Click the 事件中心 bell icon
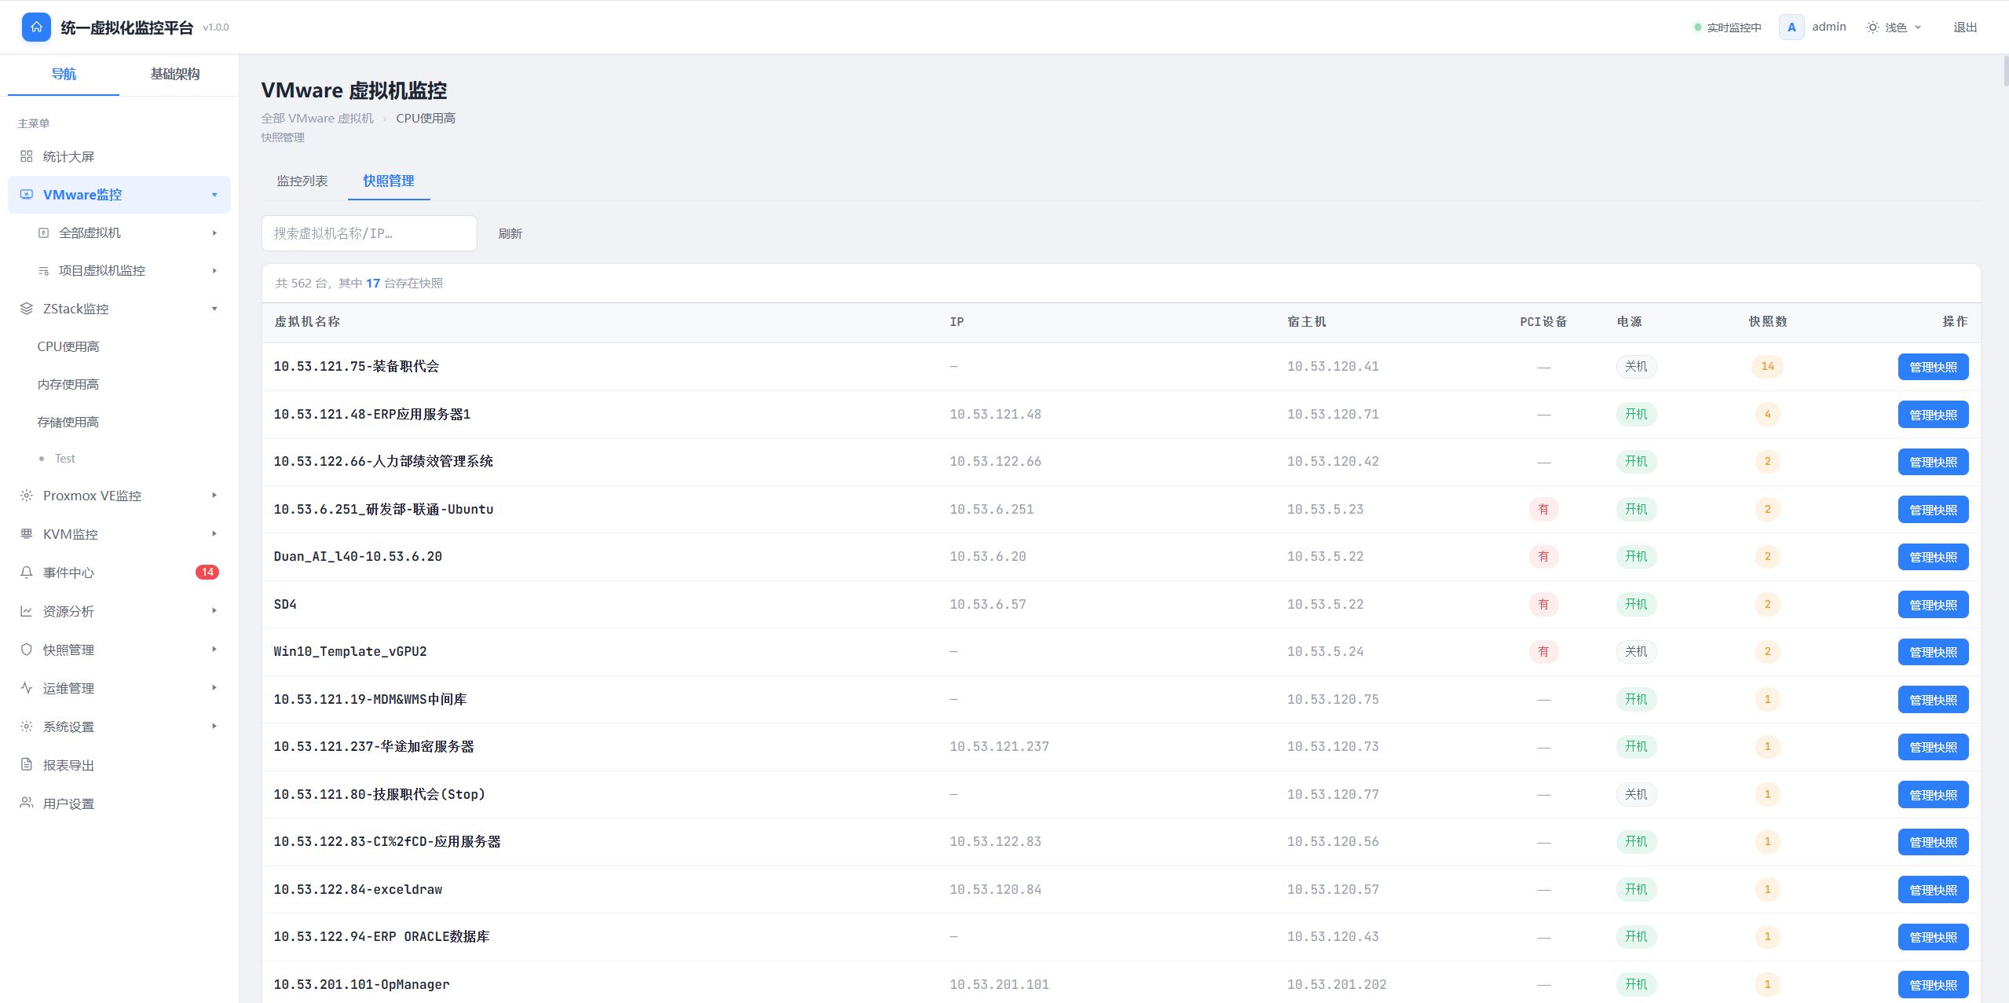This screenshot has width=2009, height=1003. [26, 573]
